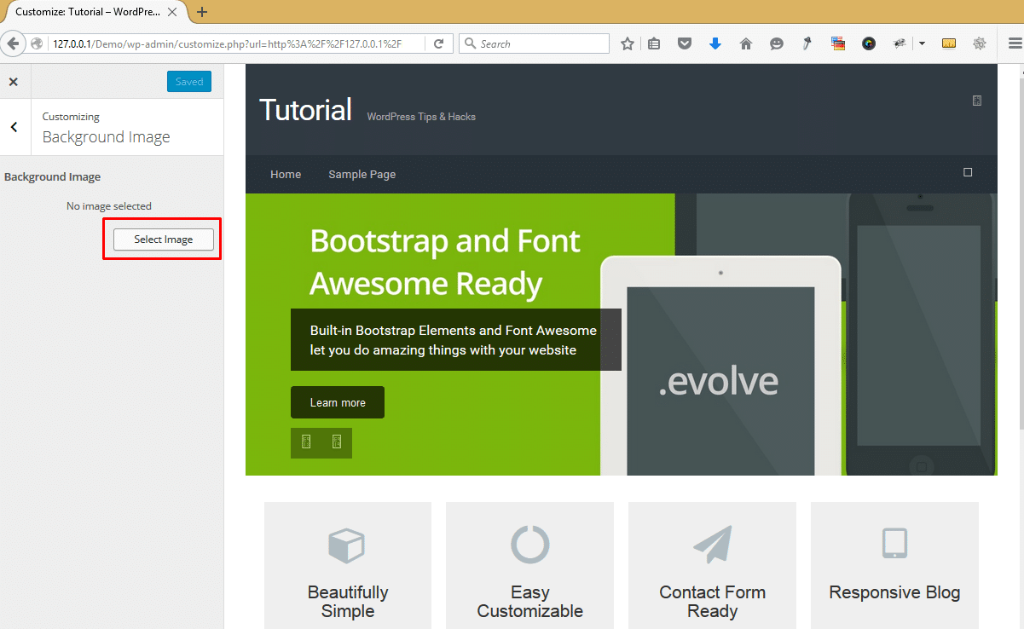This screenshot has width=1024, height=629.
Task: Click the small square icon in the nav bar
Action: [x=968, y=172]
